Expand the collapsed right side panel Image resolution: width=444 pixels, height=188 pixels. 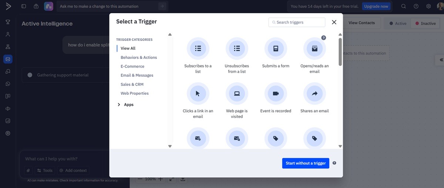pyautogui.click(x=440, y=60)
